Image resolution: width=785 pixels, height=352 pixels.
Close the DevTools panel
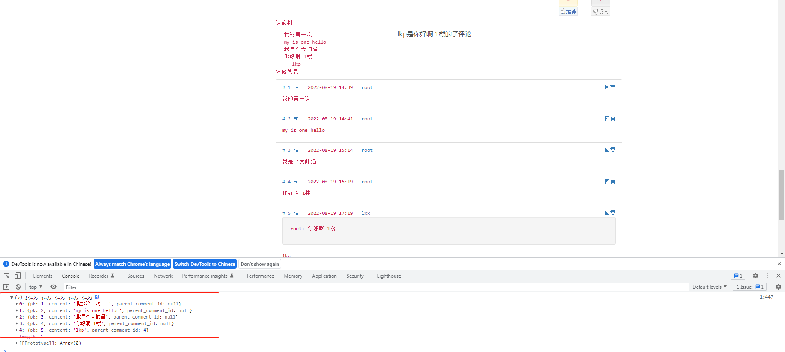tap(778, 276)
